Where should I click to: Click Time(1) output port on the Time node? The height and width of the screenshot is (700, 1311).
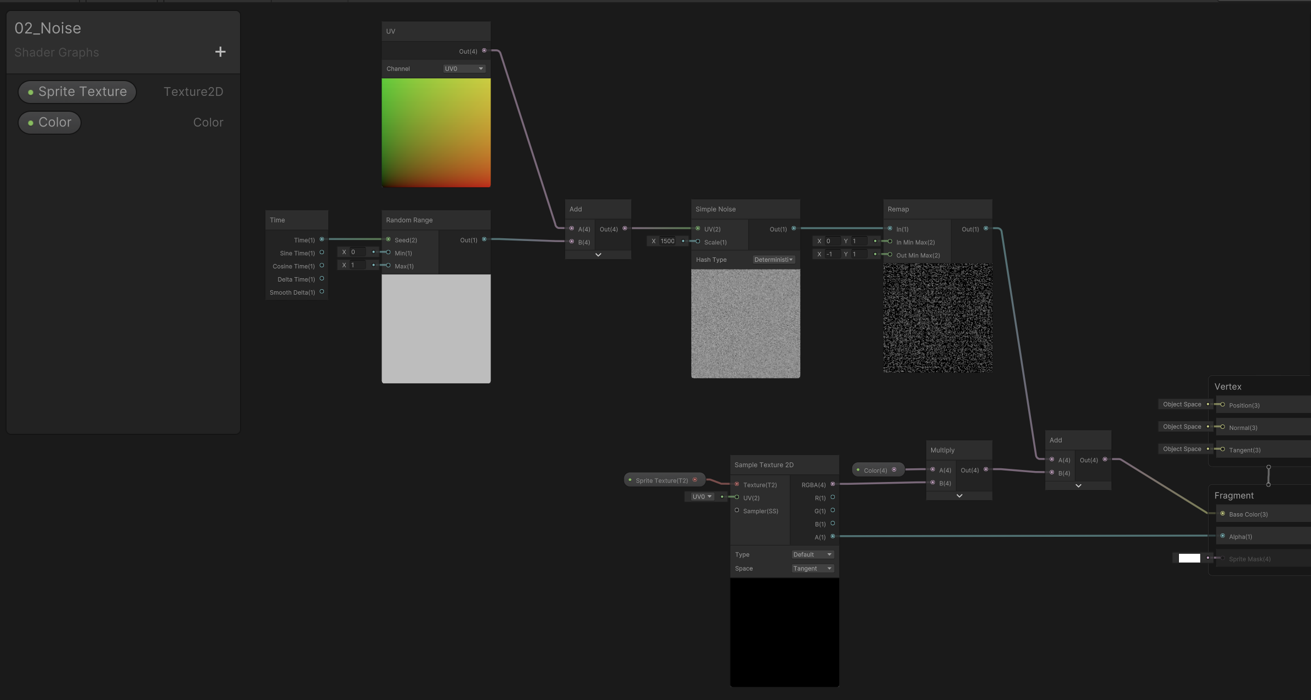pyautogui.click(x=322, y=239)
